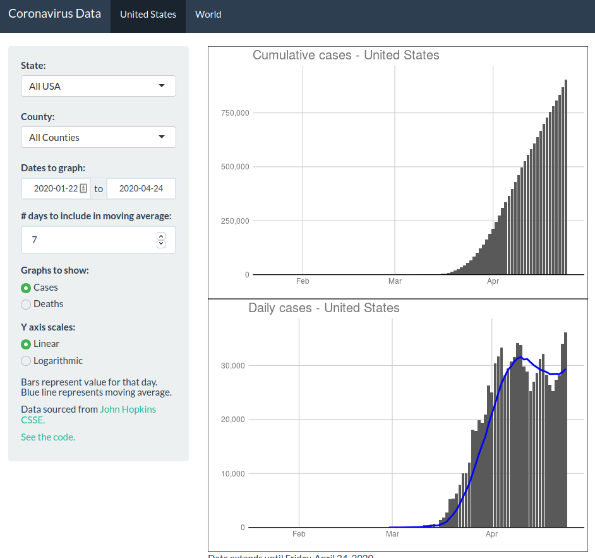Switch to the World tab

tap(208, 15)
